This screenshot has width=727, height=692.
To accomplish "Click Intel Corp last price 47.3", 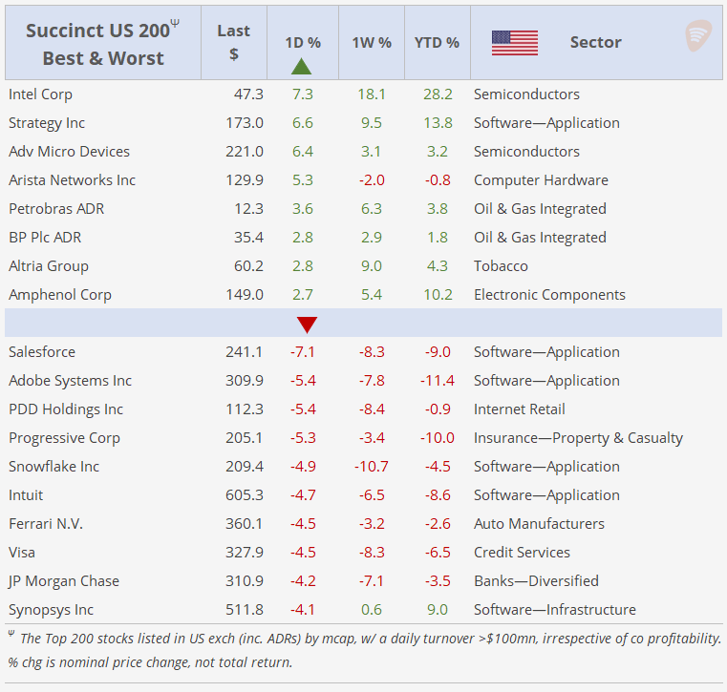I will pos(248,94).
